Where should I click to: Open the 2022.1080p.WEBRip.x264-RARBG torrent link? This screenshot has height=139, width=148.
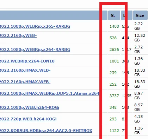[x=35, y=49]
